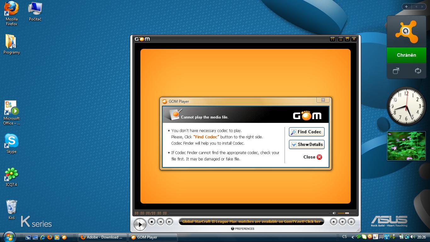This screenshot has height=242, width=430.
Task: Open the battery power tray icon
Action: [x=401, y=237]
